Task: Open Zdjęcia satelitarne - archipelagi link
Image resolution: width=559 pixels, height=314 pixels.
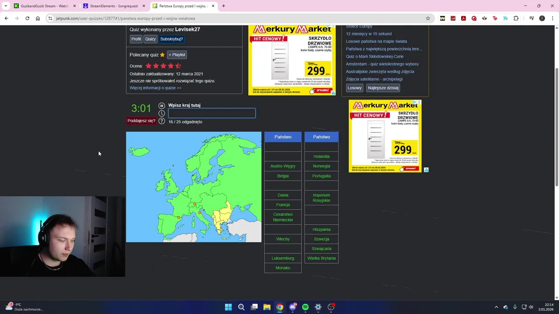Action: 374,79
